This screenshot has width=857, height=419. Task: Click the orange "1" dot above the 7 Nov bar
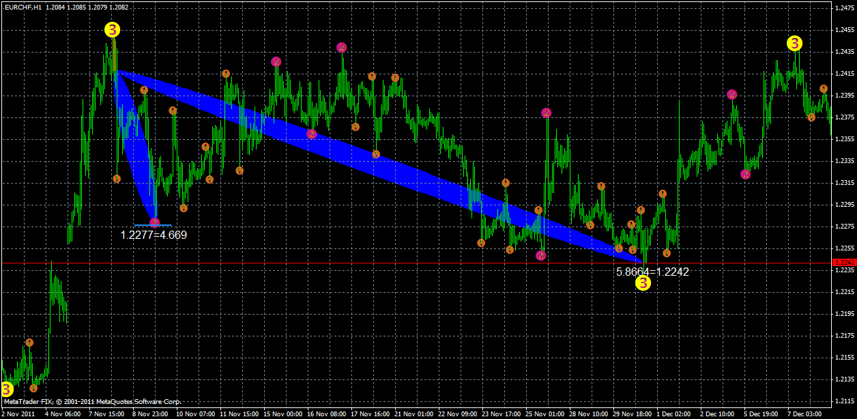(x=143, y=89)
